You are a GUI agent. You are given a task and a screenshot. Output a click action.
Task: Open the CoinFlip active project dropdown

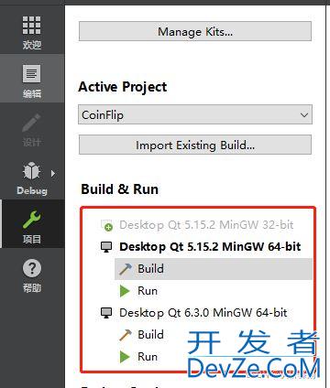(x=195, y=114)
